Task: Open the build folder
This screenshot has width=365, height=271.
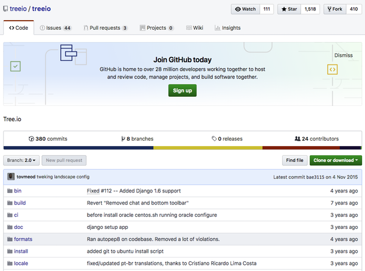Action: coord(20,203)
